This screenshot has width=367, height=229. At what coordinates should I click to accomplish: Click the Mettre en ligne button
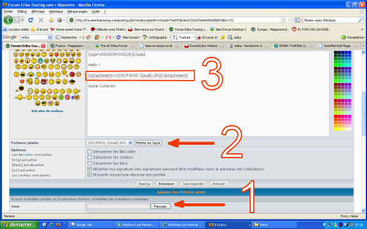(x=148, y=143)
